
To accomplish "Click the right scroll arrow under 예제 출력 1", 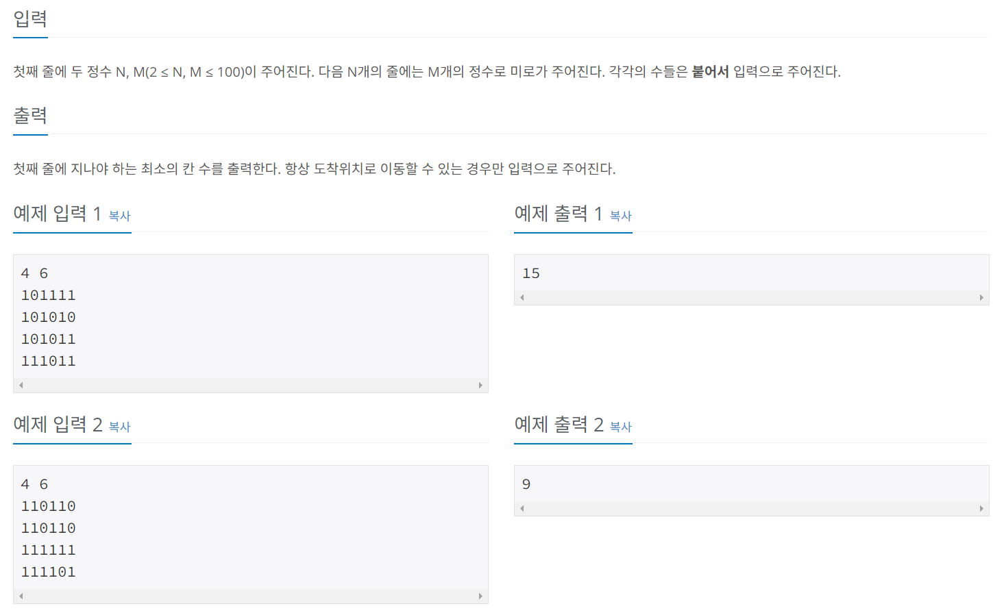I will click(981, 297).
